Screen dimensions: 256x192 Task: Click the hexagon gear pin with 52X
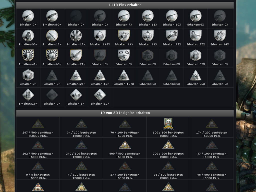(x=195, y=55)
